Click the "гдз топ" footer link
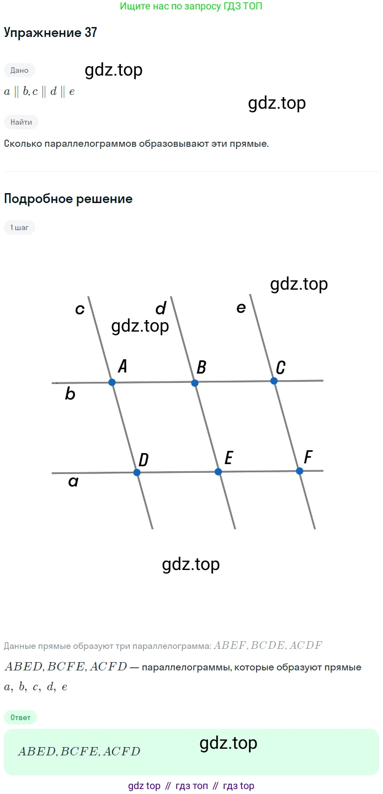Image resolution: width=383 pixels, height=794 pixels. pyautogui.click(x=191, y=786)
